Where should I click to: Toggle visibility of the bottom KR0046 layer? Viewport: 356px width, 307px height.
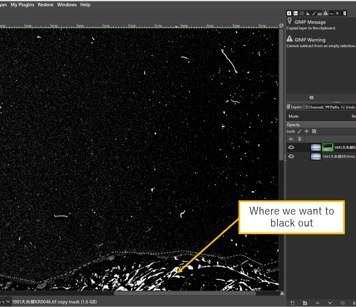coord(291,156)
